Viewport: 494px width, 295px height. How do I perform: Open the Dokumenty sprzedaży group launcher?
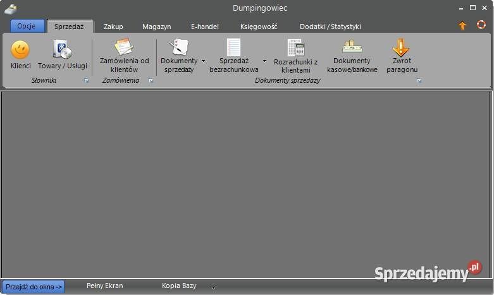pyautogui.click(x=419, y=81)
